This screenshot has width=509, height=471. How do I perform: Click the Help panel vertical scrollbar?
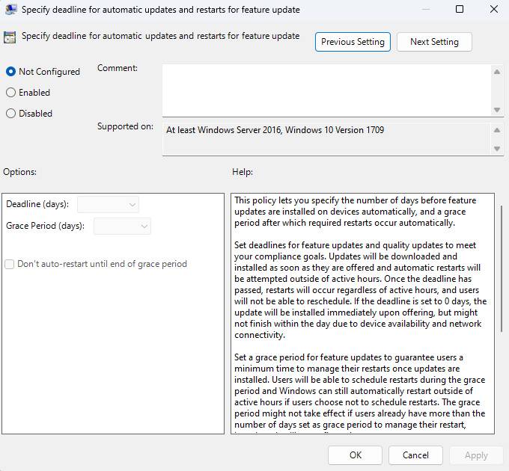[502, 268]
